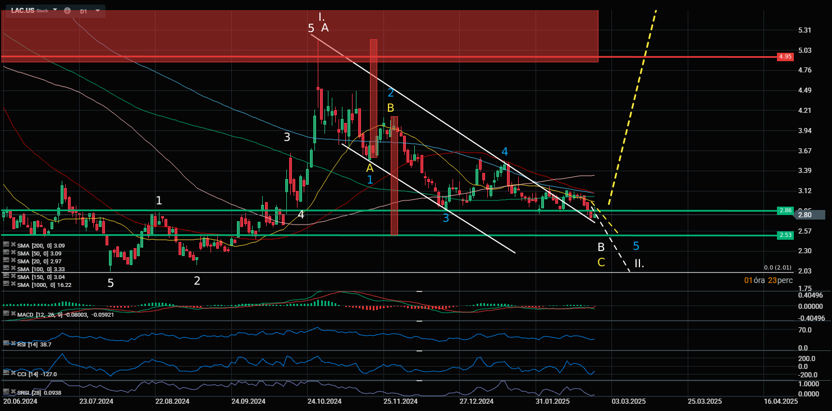Select the 4.95 red price level tag
The height and width of the screenshot is (411, 832).
pyautogui.click(x=785, y=57)
